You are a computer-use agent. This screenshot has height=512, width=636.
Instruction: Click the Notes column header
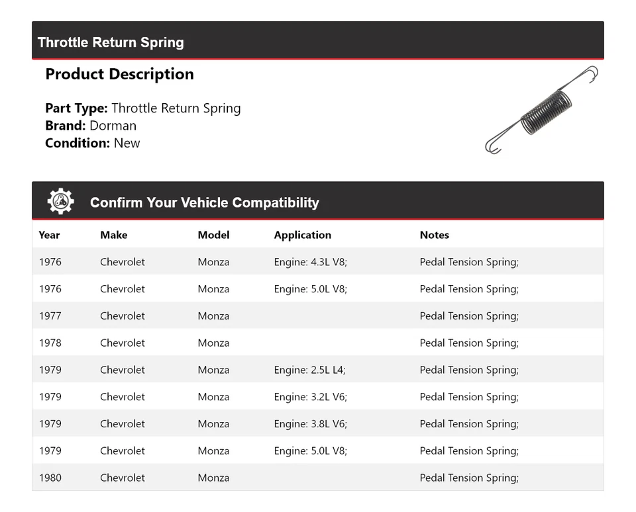click(x=434, y=235)
